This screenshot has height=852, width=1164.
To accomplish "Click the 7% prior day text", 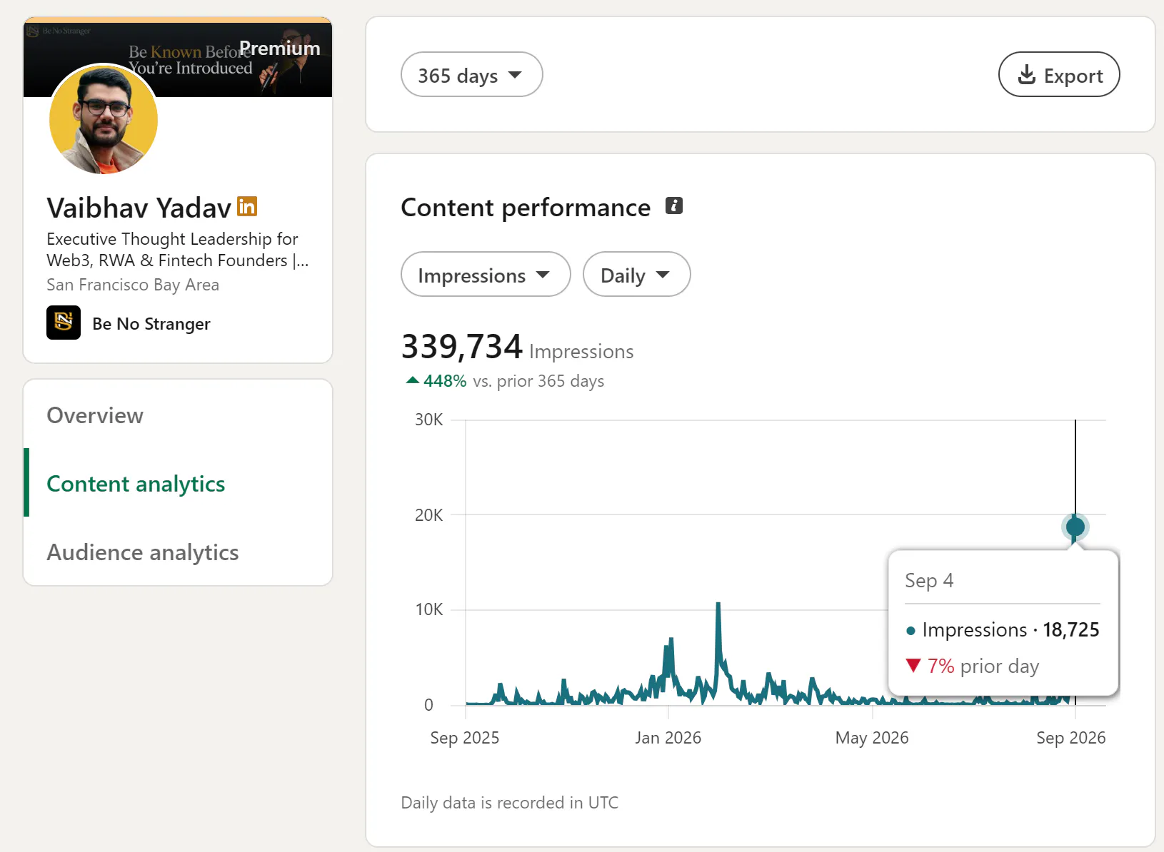I will click(973, 666).
